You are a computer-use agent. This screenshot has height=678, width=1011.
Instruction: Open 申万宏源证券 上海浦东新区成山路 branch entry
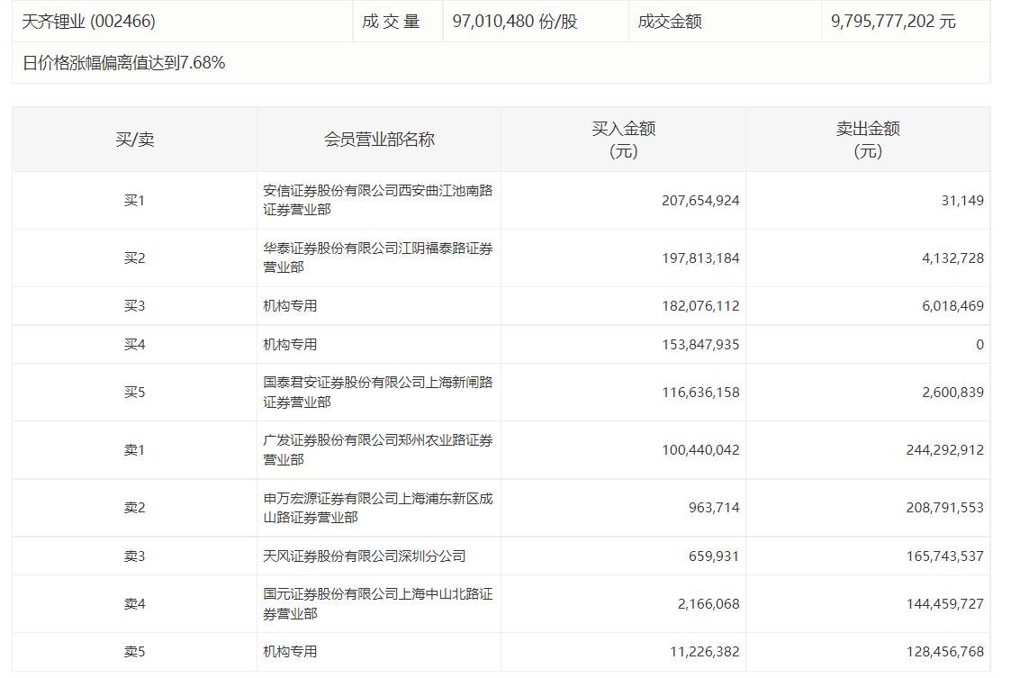pyautogui.click(x=377, y=507)
